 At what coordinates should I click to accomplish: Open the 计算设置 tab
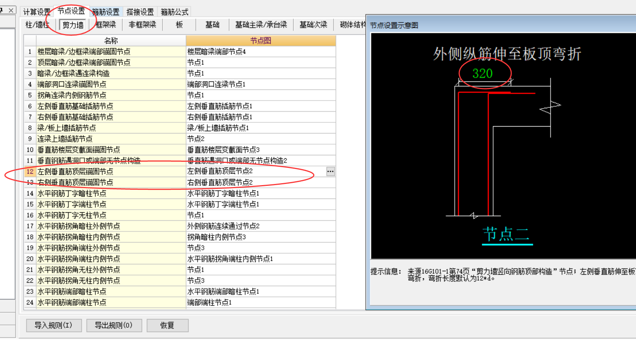[x=36, y=12]
